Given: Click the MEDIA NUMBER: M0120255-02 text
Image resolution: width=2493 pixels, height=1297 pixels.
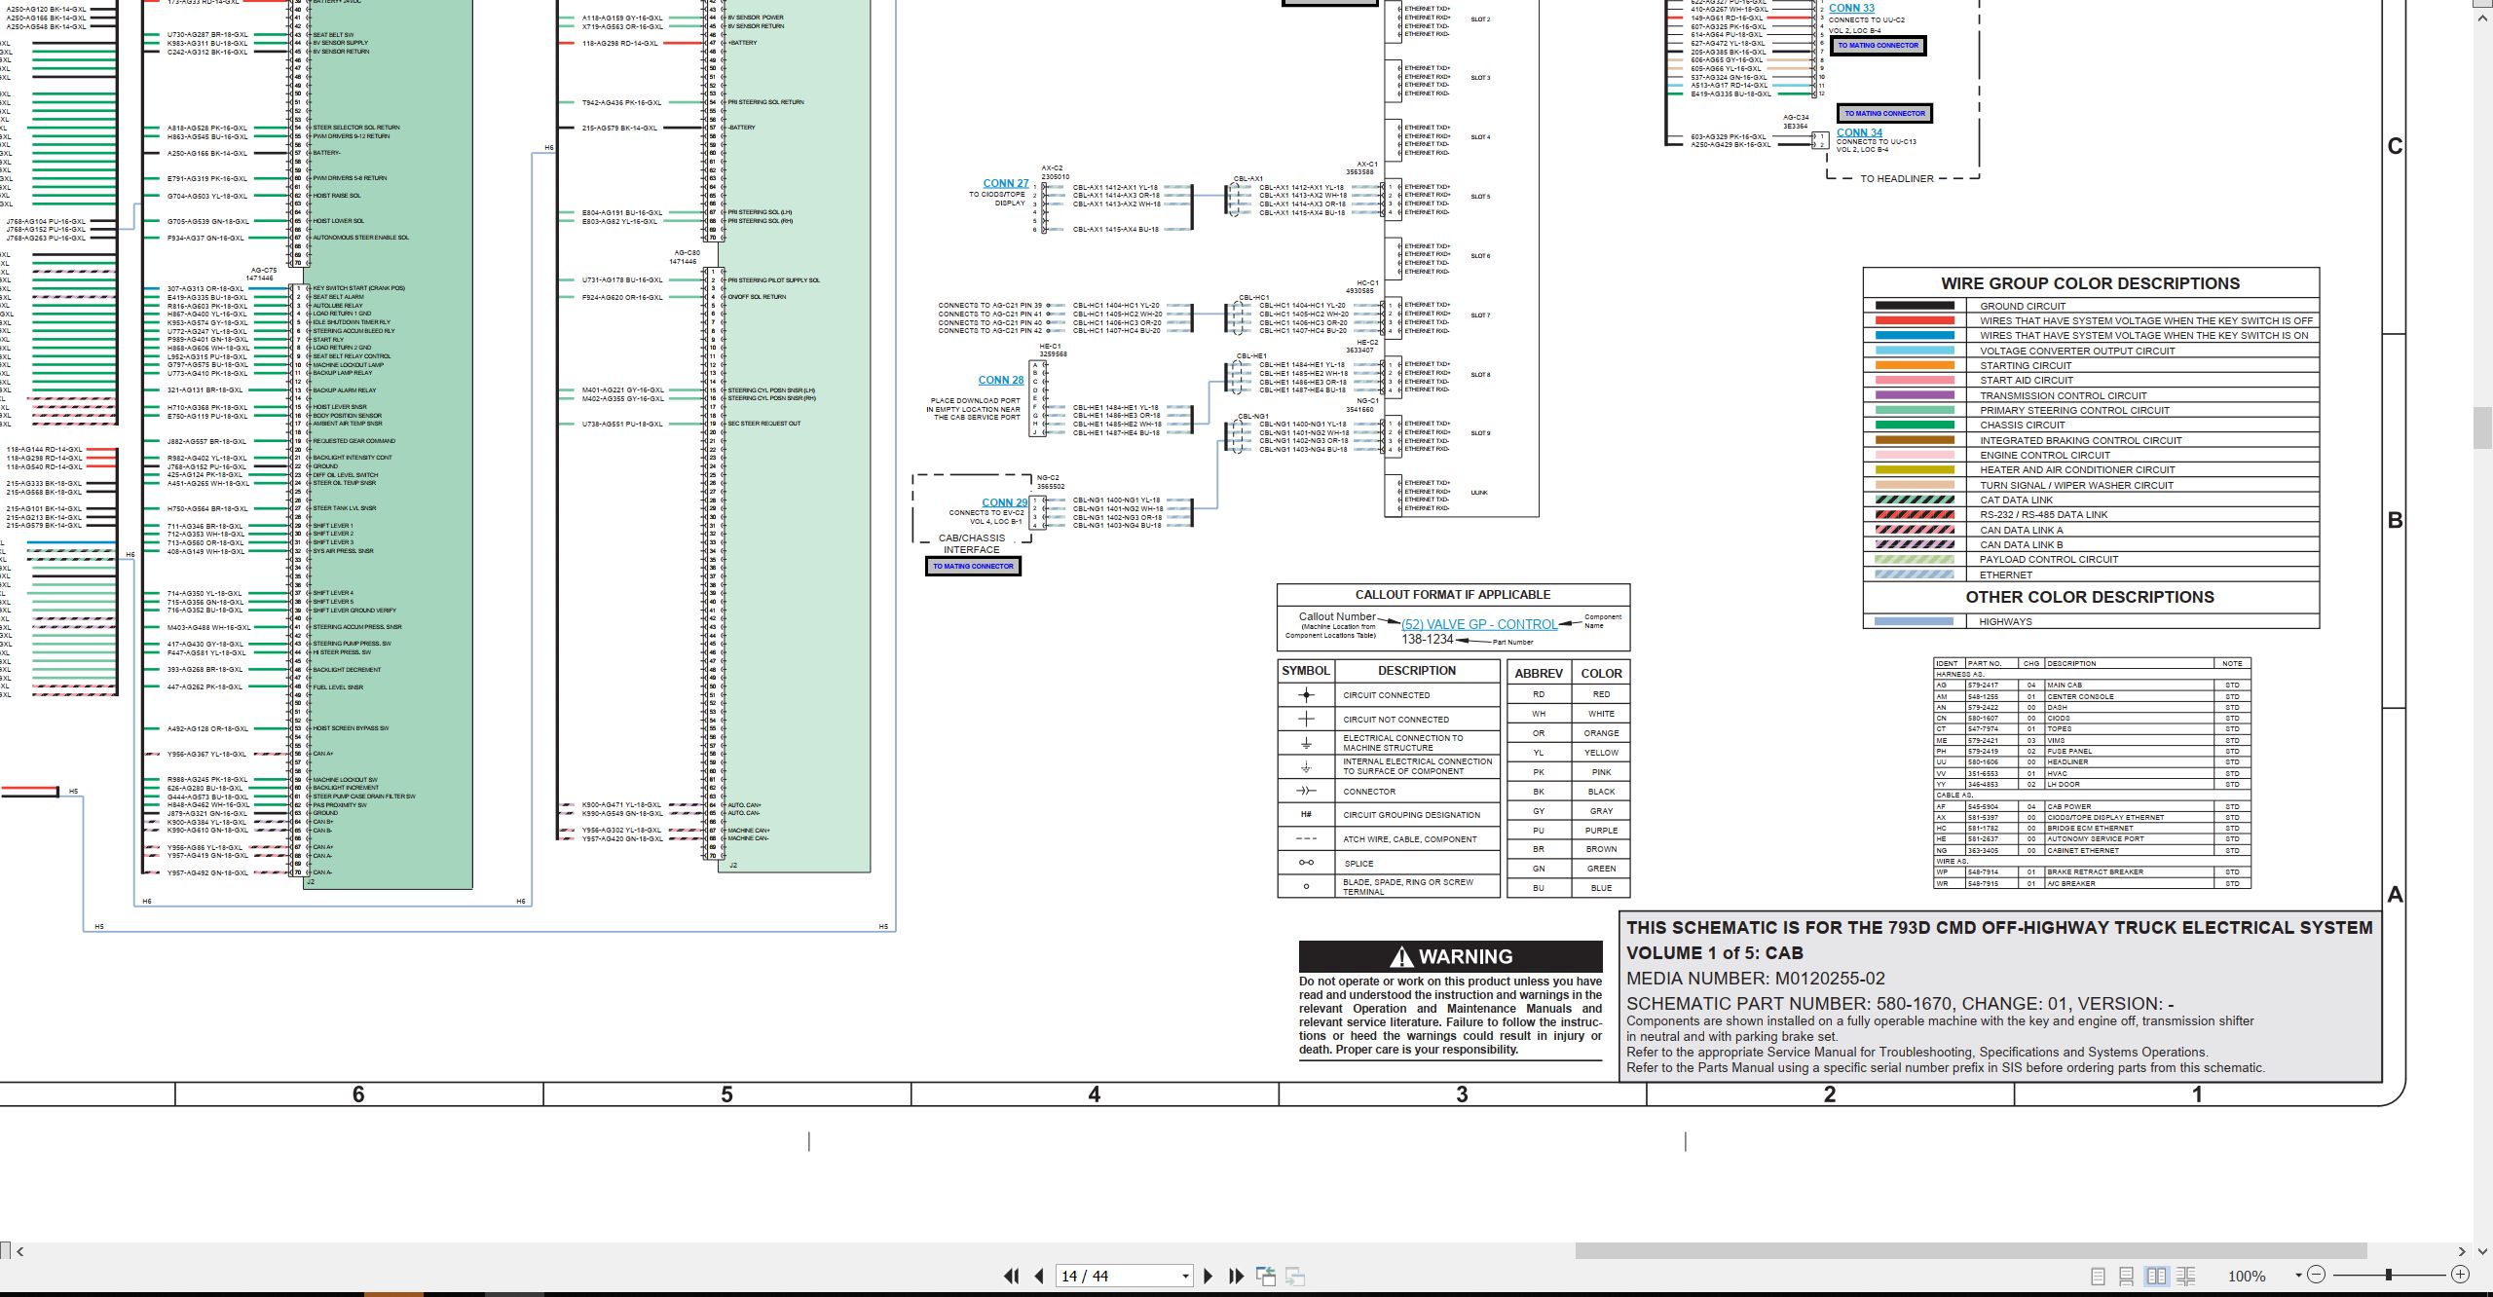Looking at the screenshot, I should [x=1756, y=979].
